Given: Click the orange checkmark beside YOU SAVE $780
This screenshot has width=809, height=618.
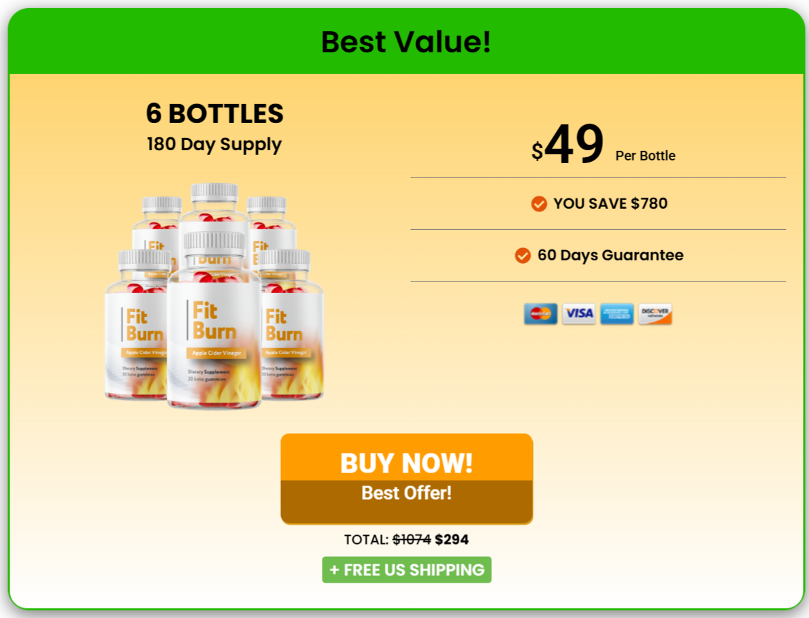Looking at the screenshot, I should [x=539, y=203].
